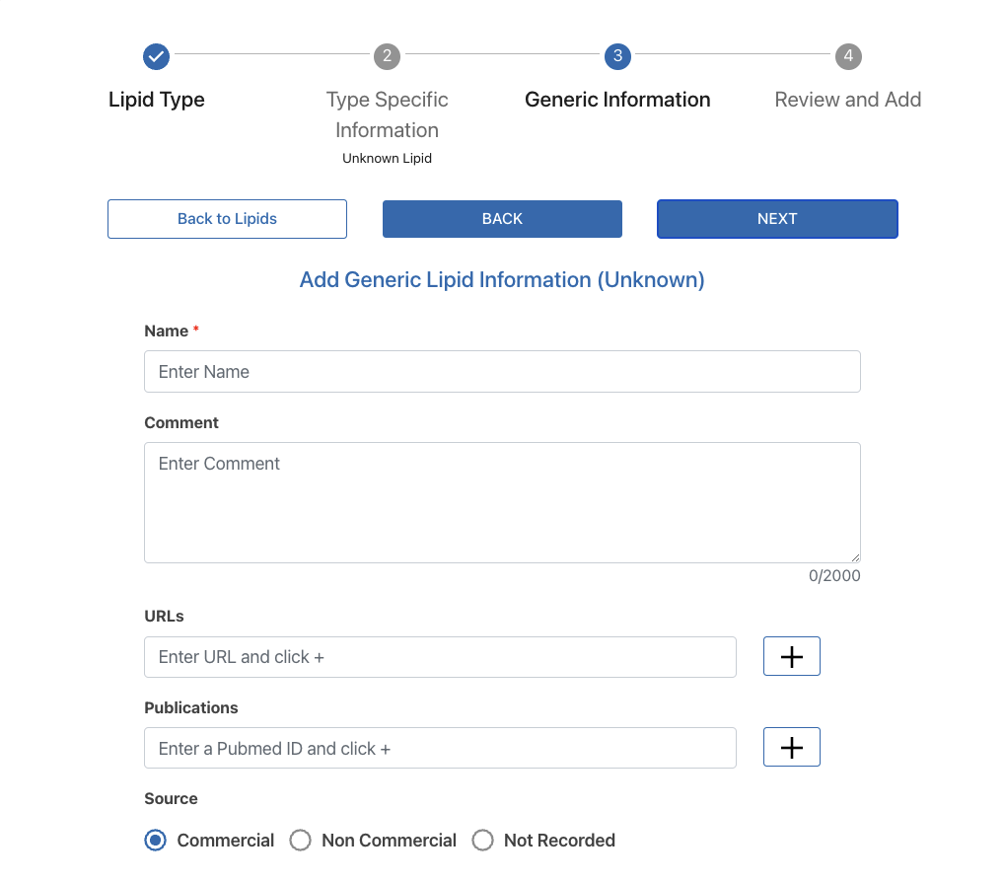Click the completed step 1 checkmark icon
Screen dimensions: 1004x883
[156, 56]
